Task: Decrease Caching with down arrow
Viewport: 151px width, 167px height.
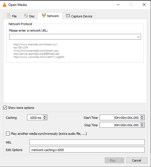Action: pyautogui.click(x=45, y=119)
